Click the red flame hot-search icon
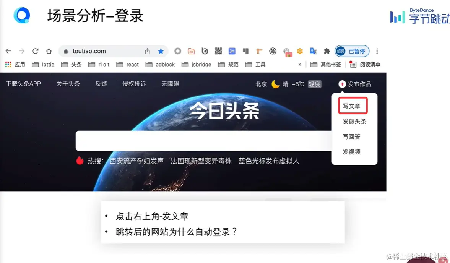This screenshot has height=263, width=450. [80, 161]
